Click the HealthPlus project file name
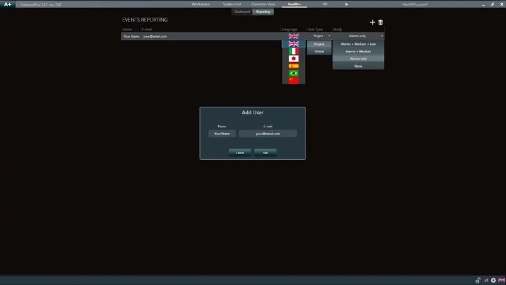506x285 pixels. click(x=415, y=4)
